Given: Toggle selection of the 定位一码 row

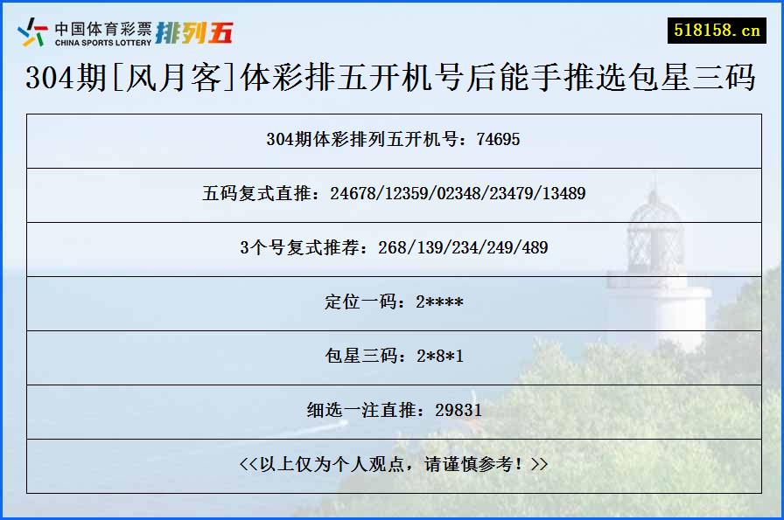Looking at the screenshot, I should pyautogui.click(x=392, y=303).
